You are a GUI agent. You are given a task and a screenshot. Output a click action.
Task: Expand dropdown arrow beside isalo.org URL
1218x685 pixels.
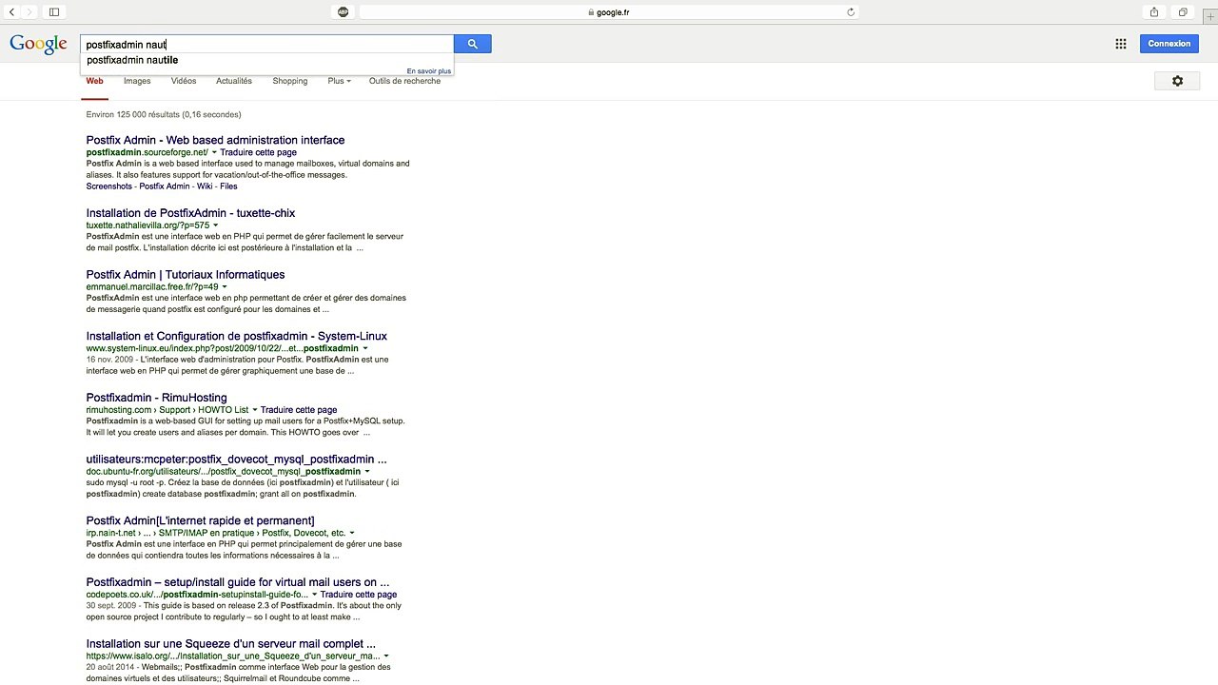(x=385, y=656)
